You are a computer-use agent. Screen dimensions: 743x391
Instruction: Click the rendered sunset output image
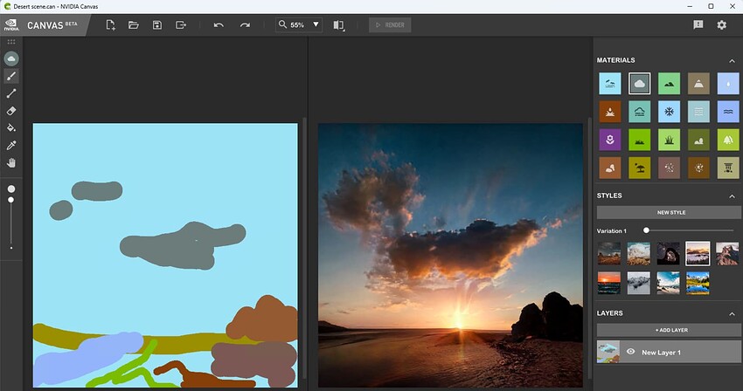pos(450,255)
